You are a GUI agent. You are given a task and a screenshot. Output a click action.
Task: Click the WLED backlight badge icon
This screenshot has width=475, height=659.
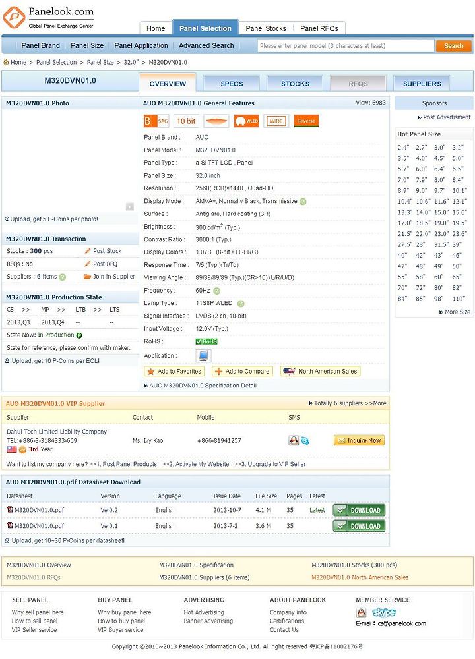pyautogui.click(x=246, y=121)
